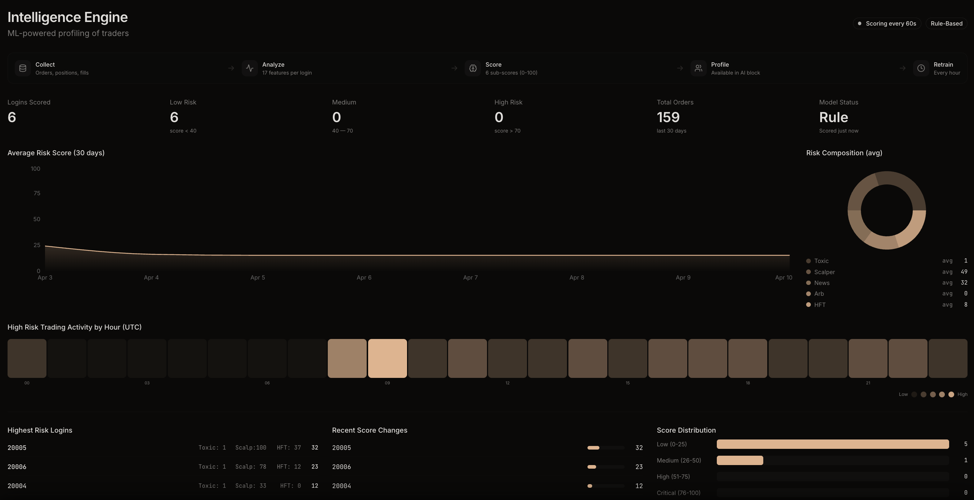Select the brightest heatmap cell at hour 09
The height and width of the screenshot is (500, 974).
pyautogui.click(x=388, y=358)
